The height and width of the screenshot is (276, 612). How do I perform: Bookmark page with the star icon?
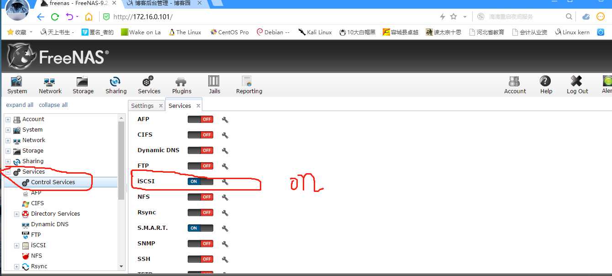click(454, 17)
